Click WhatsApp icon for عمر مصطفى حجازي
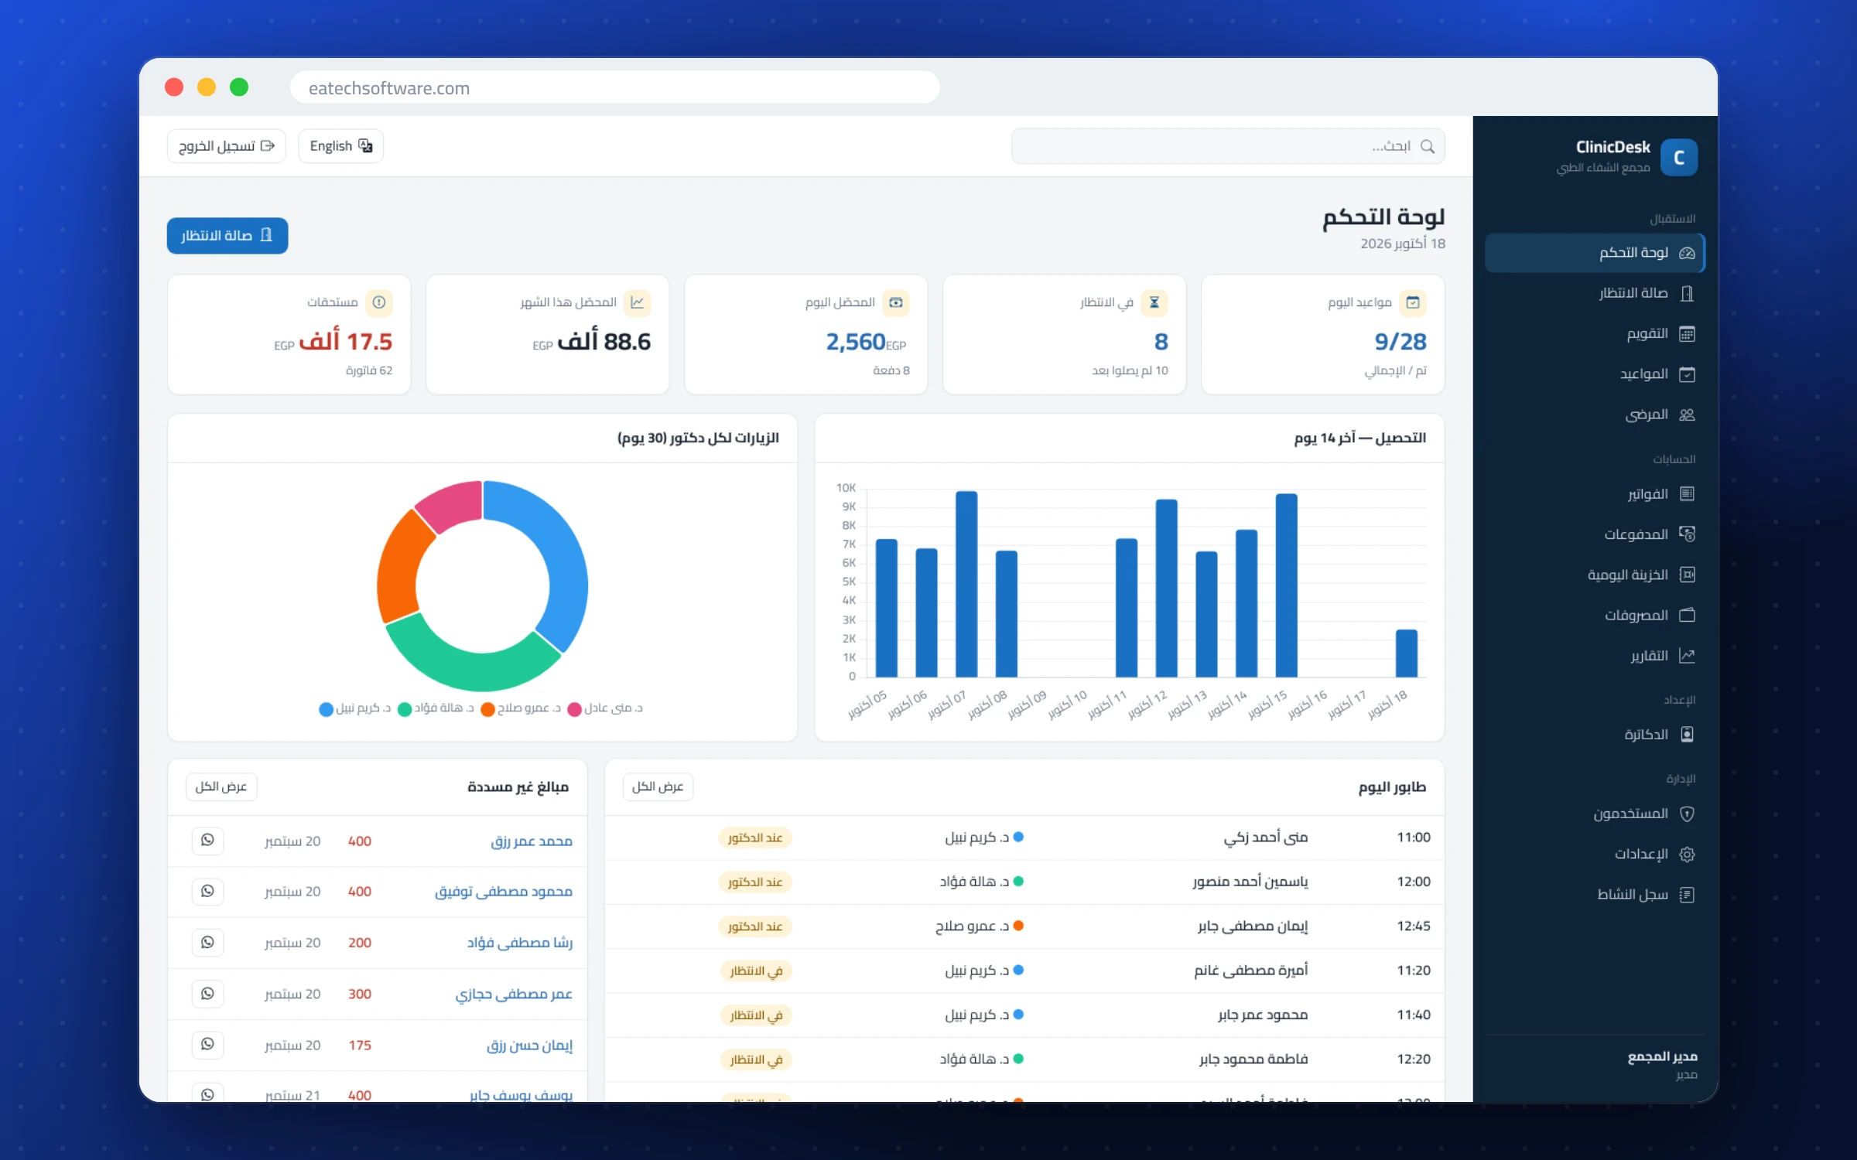 click(x=207, y=993)
